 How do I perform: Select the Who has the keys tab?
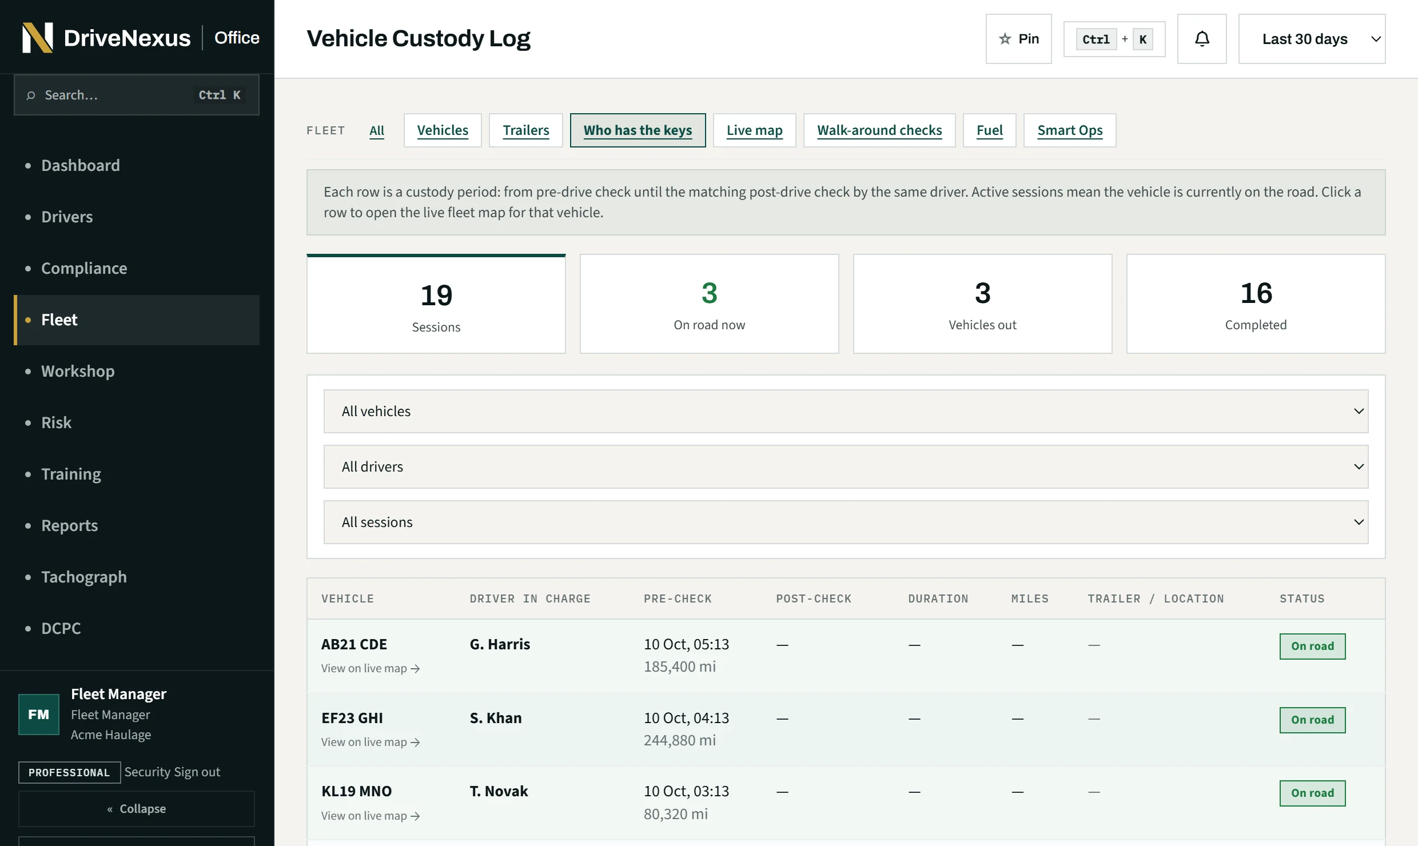click(638, 130)
